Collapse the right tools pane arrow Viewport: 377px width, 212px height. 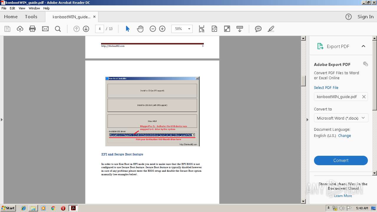pos(307,120)
